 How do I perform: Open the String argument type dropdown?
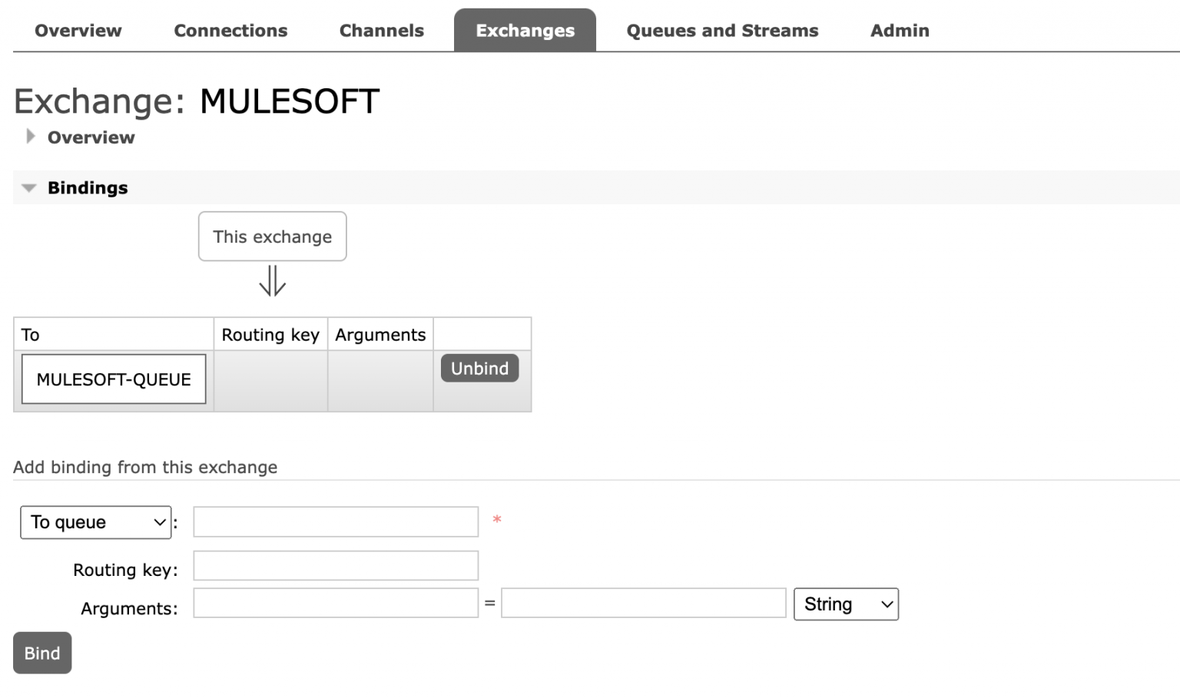(845, 604)
